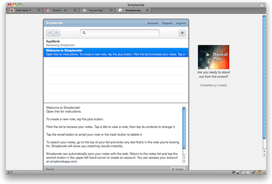
Task: Click the Simplenote header logo
Action: pyautogui.click(x=54, y=23)
